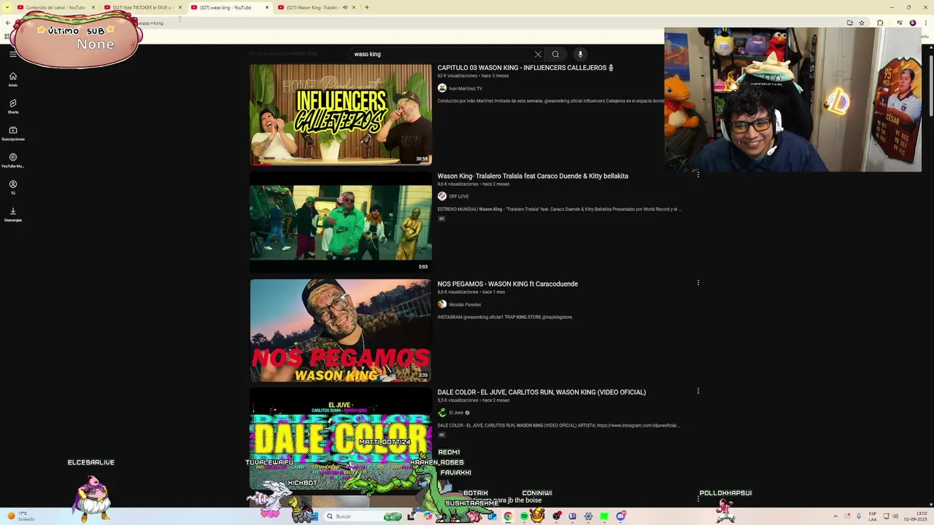The height and width of the screenshot is (525, 934).
Task: Open the Shorts section in sidebar
Action: [x=12, y=106]
